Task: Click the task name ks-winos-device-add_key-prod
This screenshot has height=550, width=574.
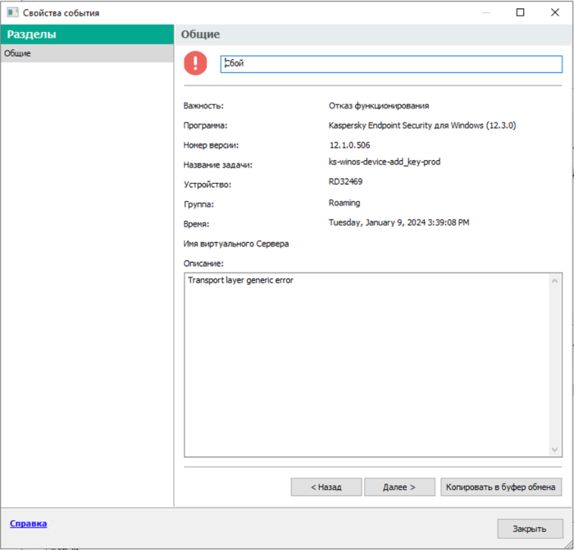Action: (x=385, y=162)
